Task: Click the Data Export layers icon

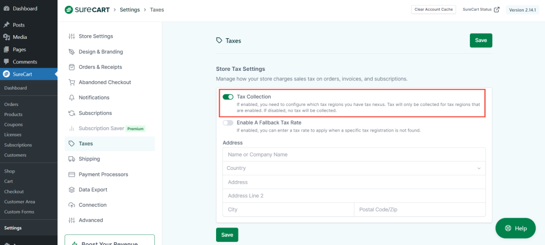Action: click(72, 190)
